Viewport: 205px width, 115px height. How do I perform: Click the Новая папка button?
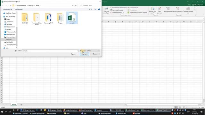(19, 9)
